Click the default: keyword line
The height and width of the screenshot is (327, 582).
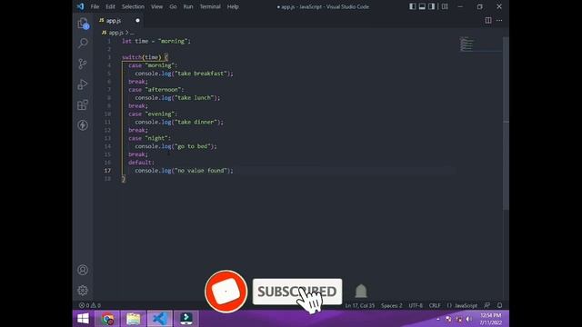(x=141, y=163)
